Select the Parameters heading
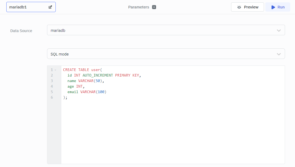This screenshot has width=295, height=167. [x=139, y=7]
